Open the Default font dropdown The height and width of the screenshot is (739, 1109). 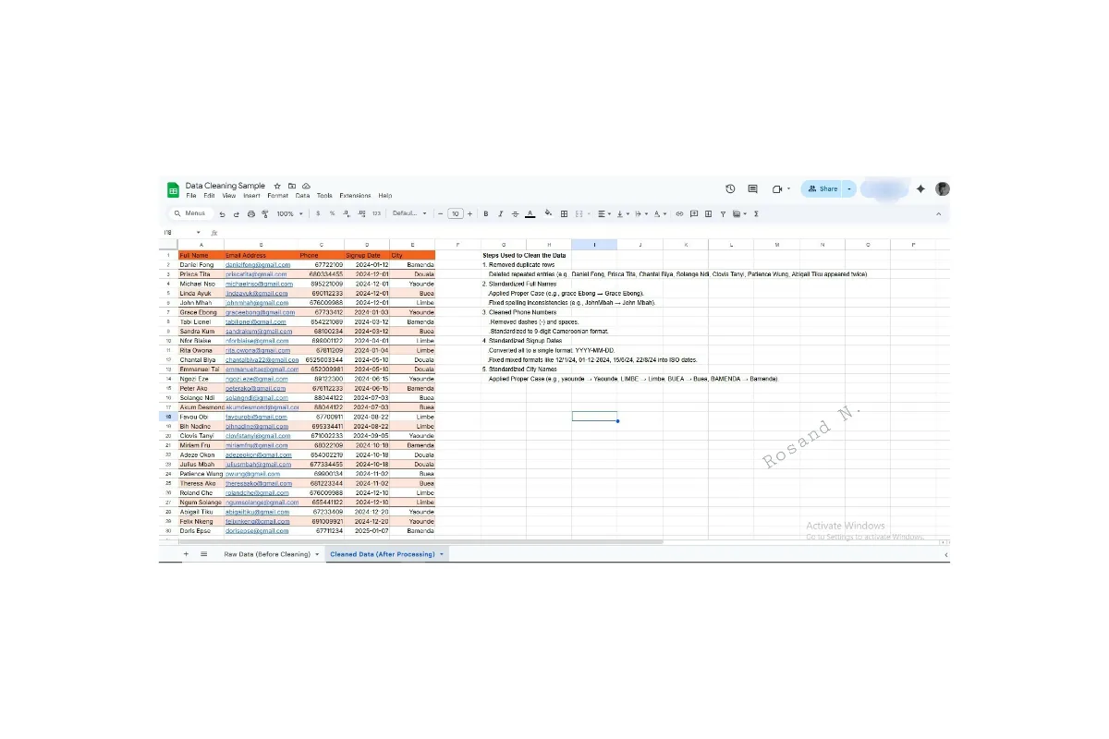click(x=409, y=213)
